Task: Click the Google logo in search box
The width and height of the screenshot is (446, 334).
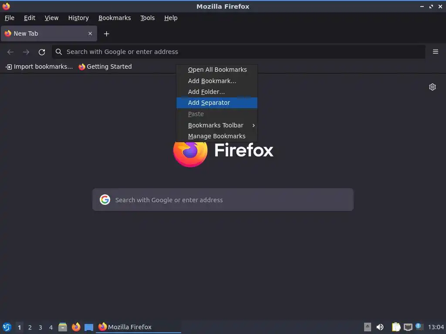Action: tap(105, 200)
